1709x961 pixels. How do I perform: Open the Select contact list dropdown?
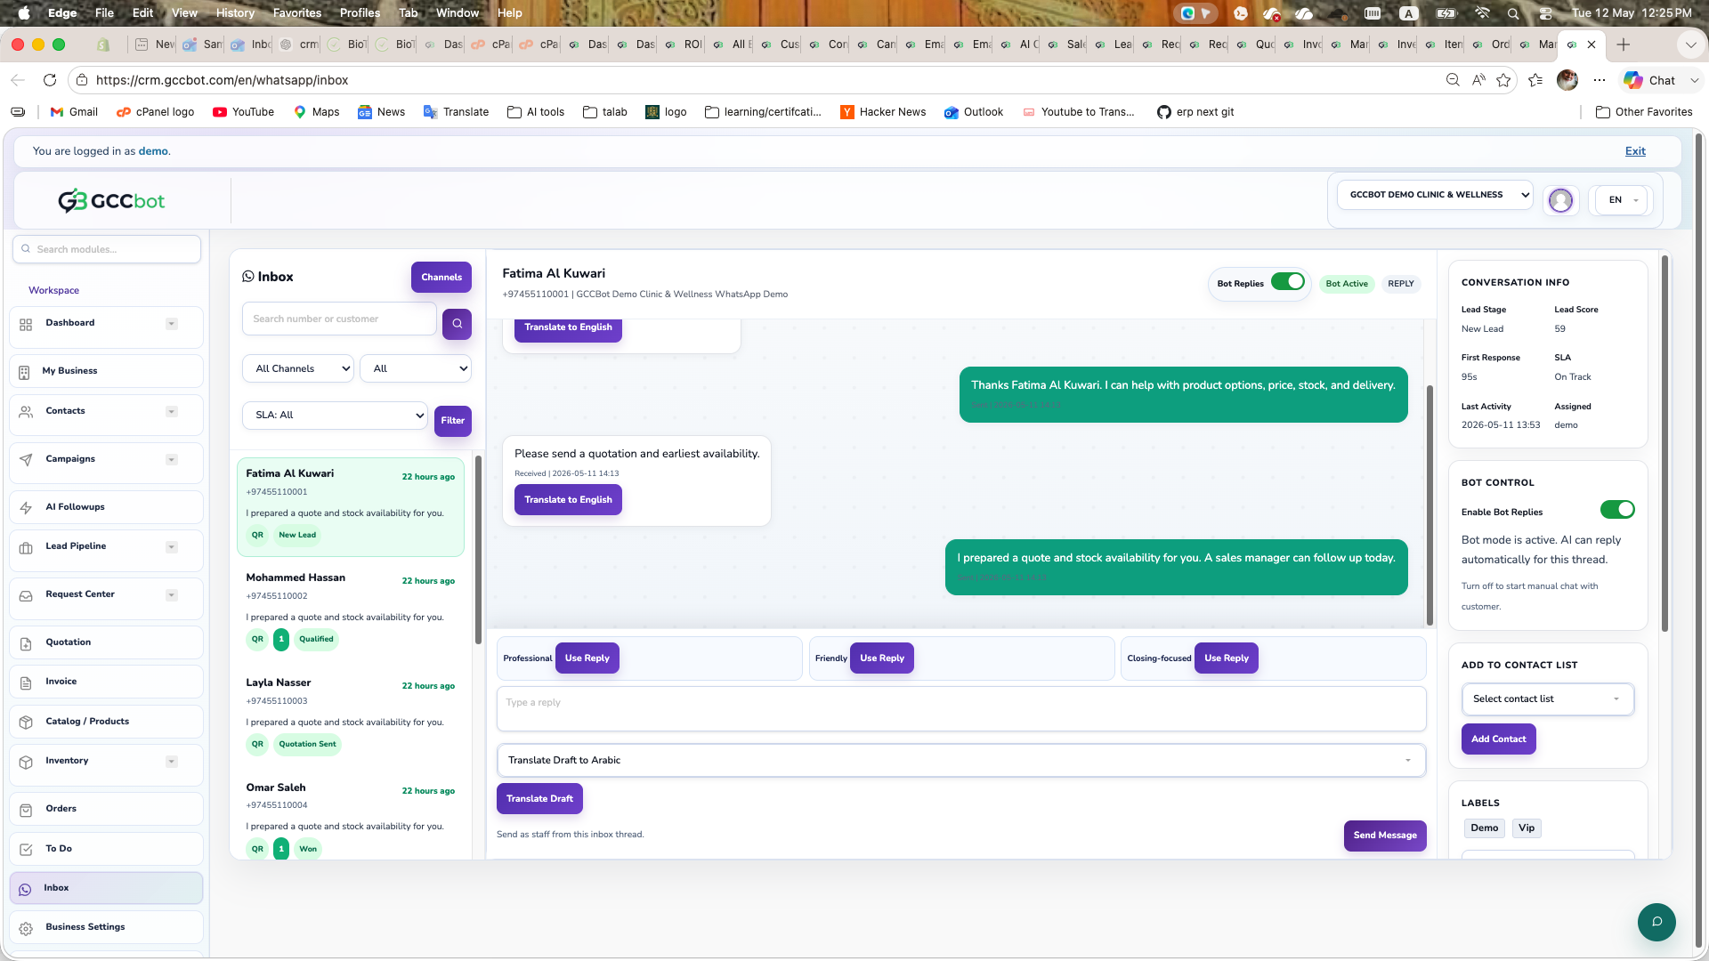(1547, 699)
